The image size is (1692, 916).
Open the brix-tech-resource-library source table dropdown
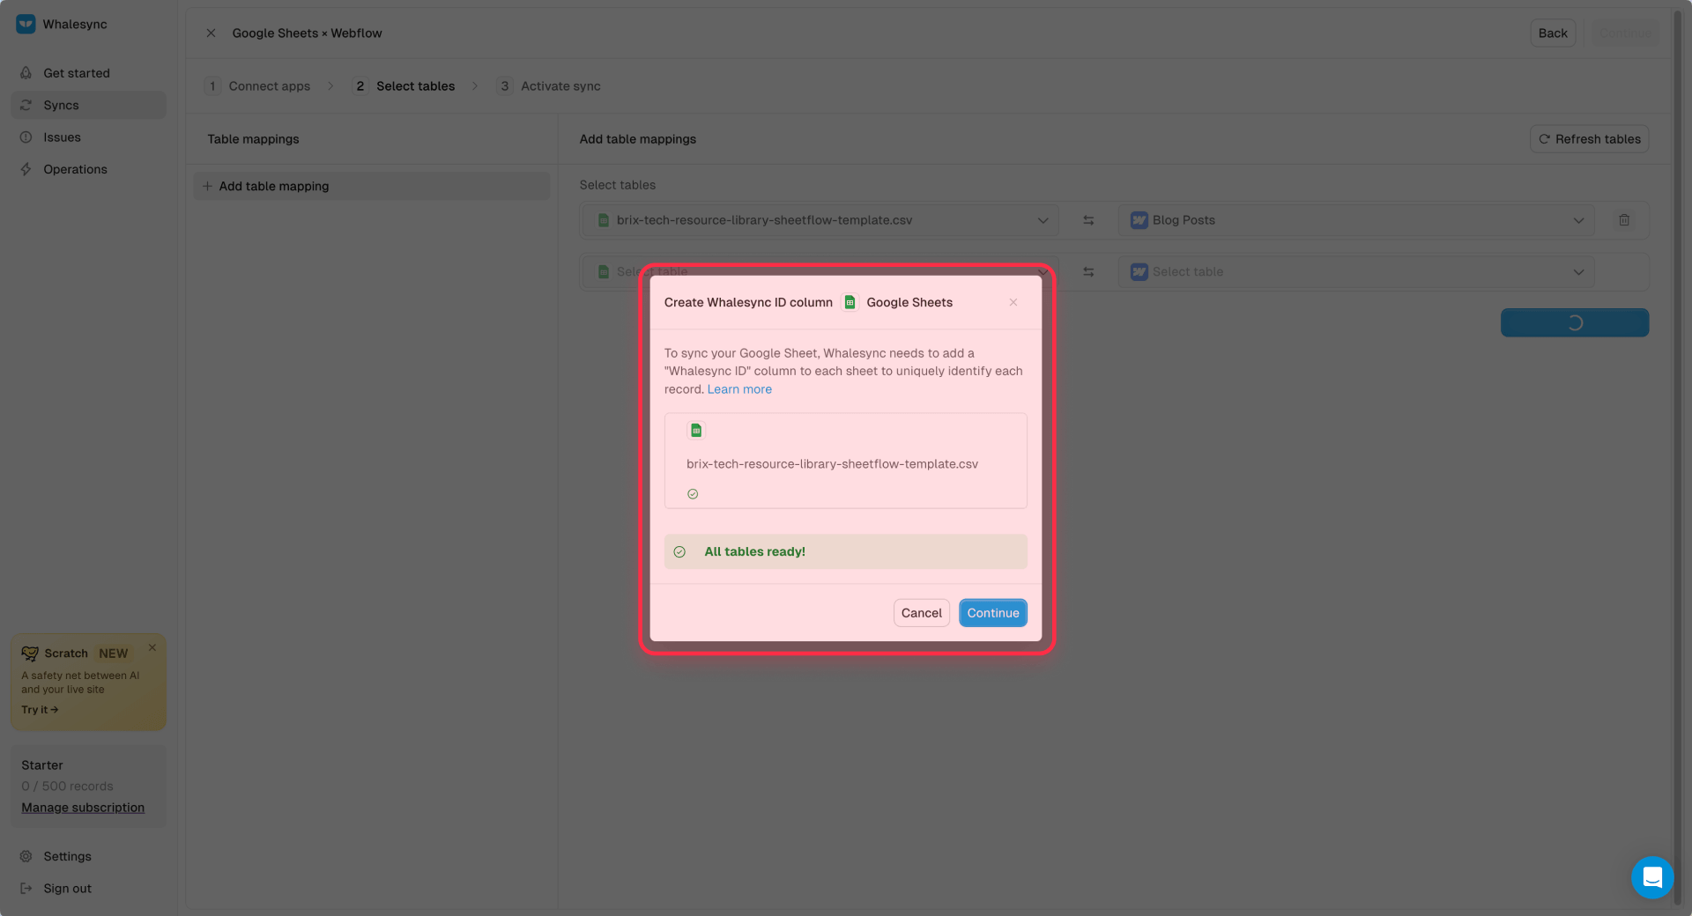[x=819, y=220]
